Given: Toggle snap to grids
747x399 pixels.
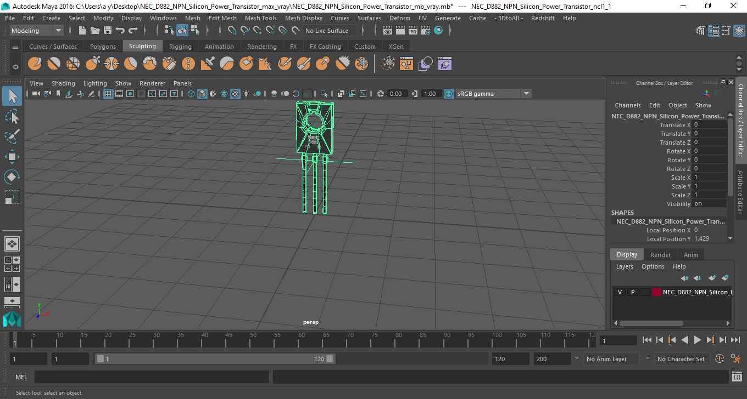Looking at the screenshot, I should (232, 31).
